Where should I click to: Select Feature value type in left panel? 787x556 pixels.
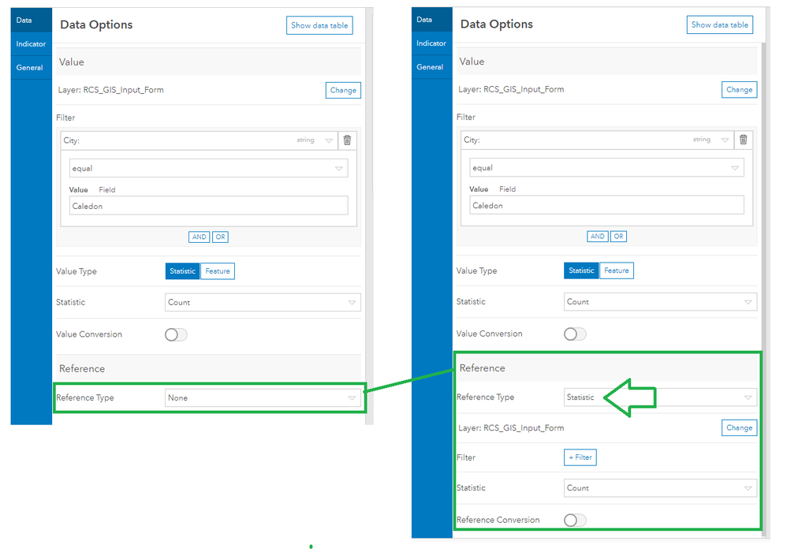[218, 271]
